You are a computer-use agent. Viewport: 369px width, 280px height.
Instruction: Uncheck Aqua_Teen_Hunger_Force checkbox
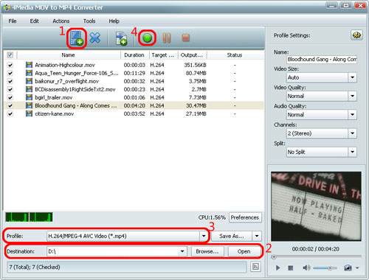(10, 73)
